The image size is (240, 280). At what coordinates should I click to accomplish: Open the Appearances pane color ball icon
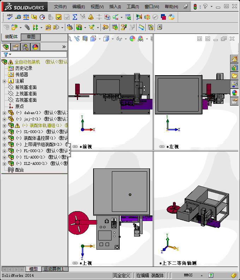coord(234,93)
